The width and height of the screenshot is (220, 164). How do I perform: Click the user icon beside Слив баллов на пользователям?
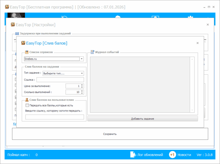27,100
